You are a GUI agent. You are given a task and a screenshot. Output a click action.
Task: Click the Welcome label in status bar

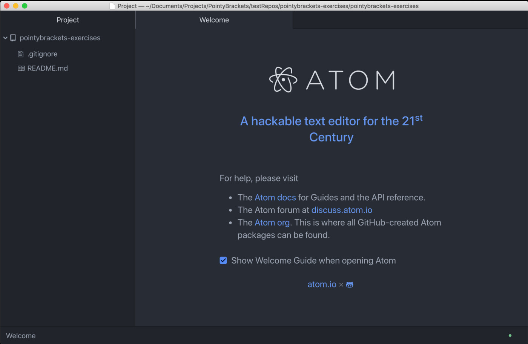click(21, 336)
